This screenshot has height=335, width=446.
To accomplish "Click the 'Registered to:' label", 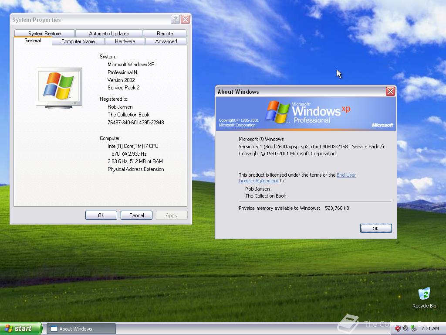I will 114,99.
